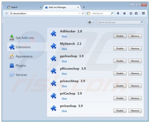Open More link for Adblocker
The width and height of the screenshot is (150, 123).
click(64, 36)
